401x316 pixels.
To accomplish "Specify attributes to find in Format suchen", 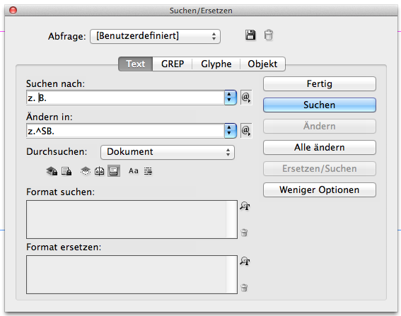I will pos(245,206).
